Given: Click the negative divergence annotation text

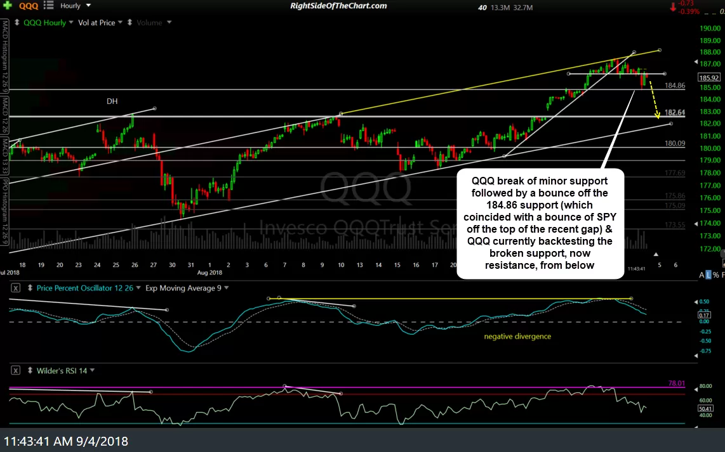Looking at the screenshot, I should [517, 337].
